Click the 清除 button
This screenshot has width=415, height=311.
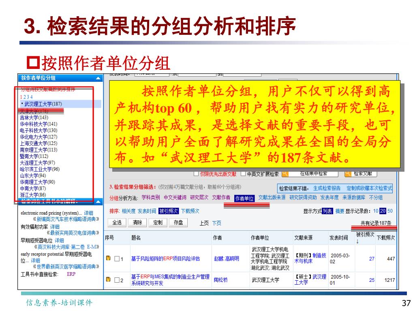[x=137, y=223]
